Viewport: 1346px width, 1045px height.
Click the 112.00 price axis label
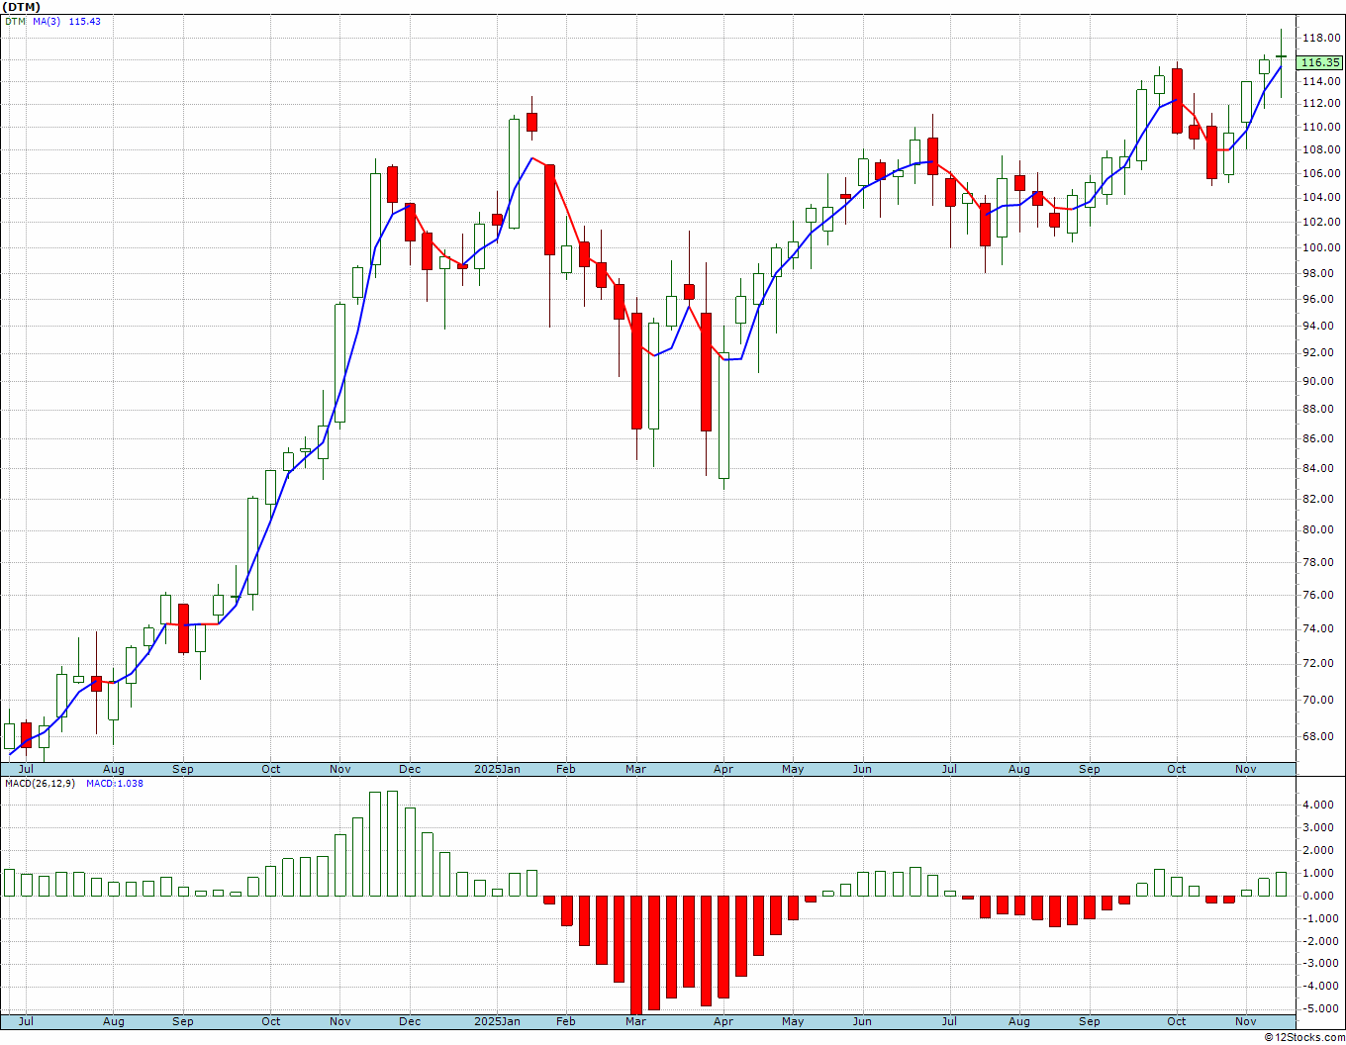click(1320, 104)
